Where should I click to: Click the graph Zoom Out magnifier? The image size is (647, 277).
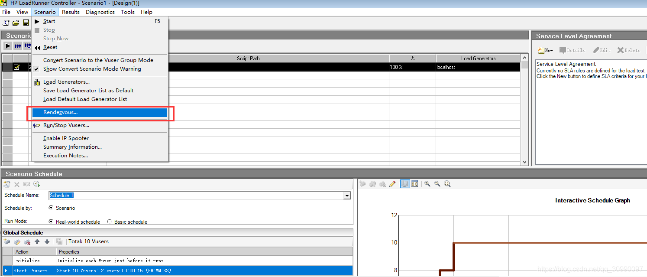point(437,184)
